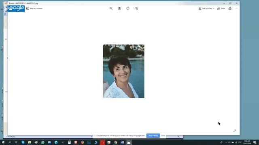Open Microsoft Word from the taskbar
The width and height of the screenshot is (259, 145).
coord(122,142)
